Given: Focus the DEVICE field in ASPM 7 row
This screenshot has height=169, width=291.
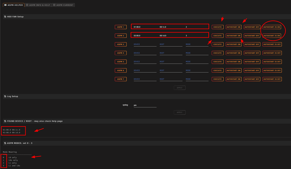Looking at the screenshot, I should [x=145, y=79].
